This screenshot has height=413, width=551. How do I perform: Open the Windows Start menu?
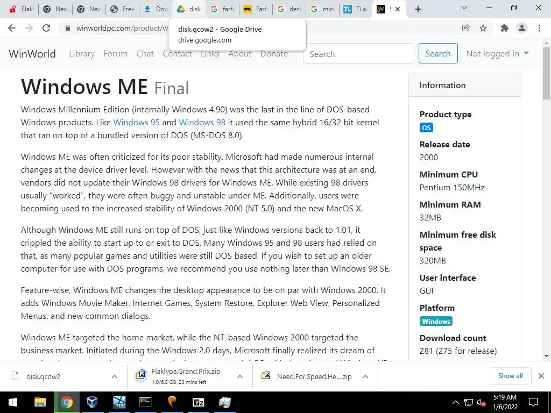[13, 402]
